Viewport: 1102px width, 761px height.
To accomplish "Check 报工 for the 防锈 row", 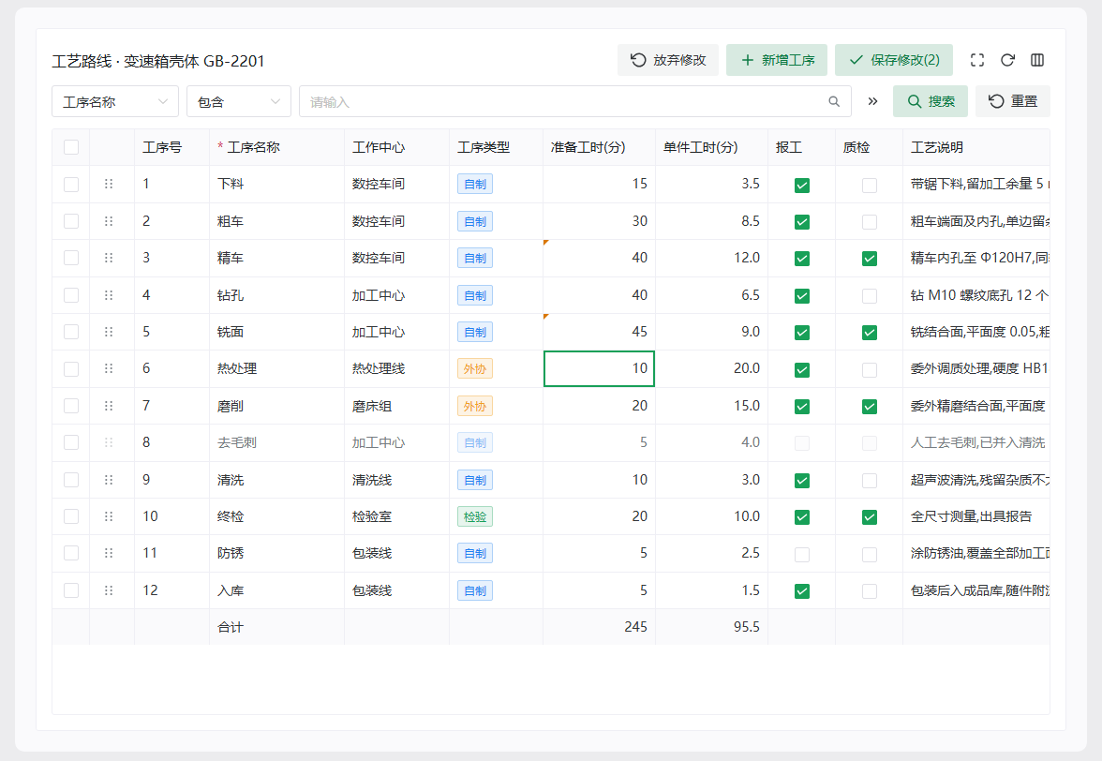I will [802, 555].
